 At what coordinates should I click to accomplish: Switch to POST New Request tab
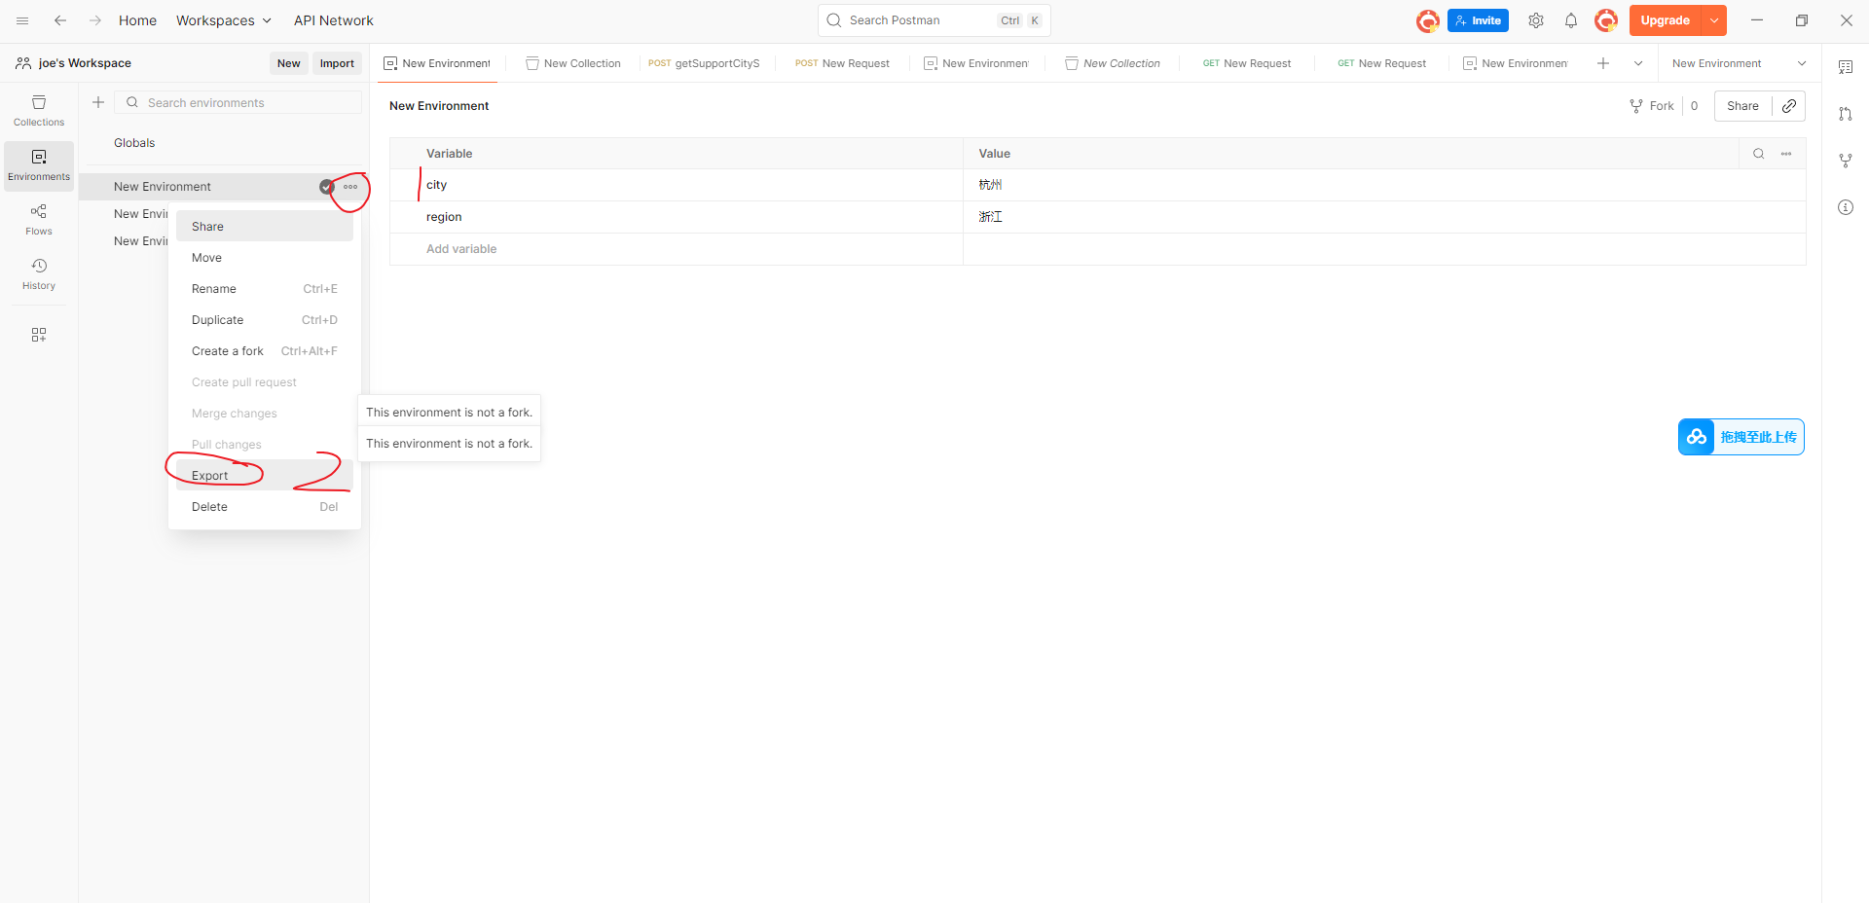pyautogui.click(x=842, y=63)
